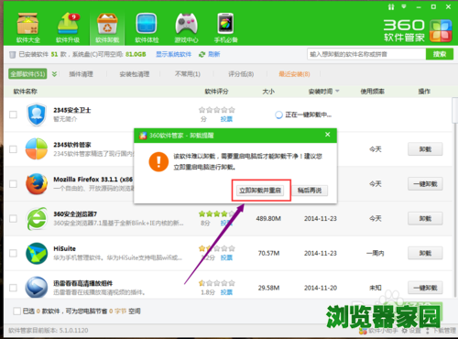Click 卸载 for 360安全浏览器7
458x339 pixels.
pos(425,219)
